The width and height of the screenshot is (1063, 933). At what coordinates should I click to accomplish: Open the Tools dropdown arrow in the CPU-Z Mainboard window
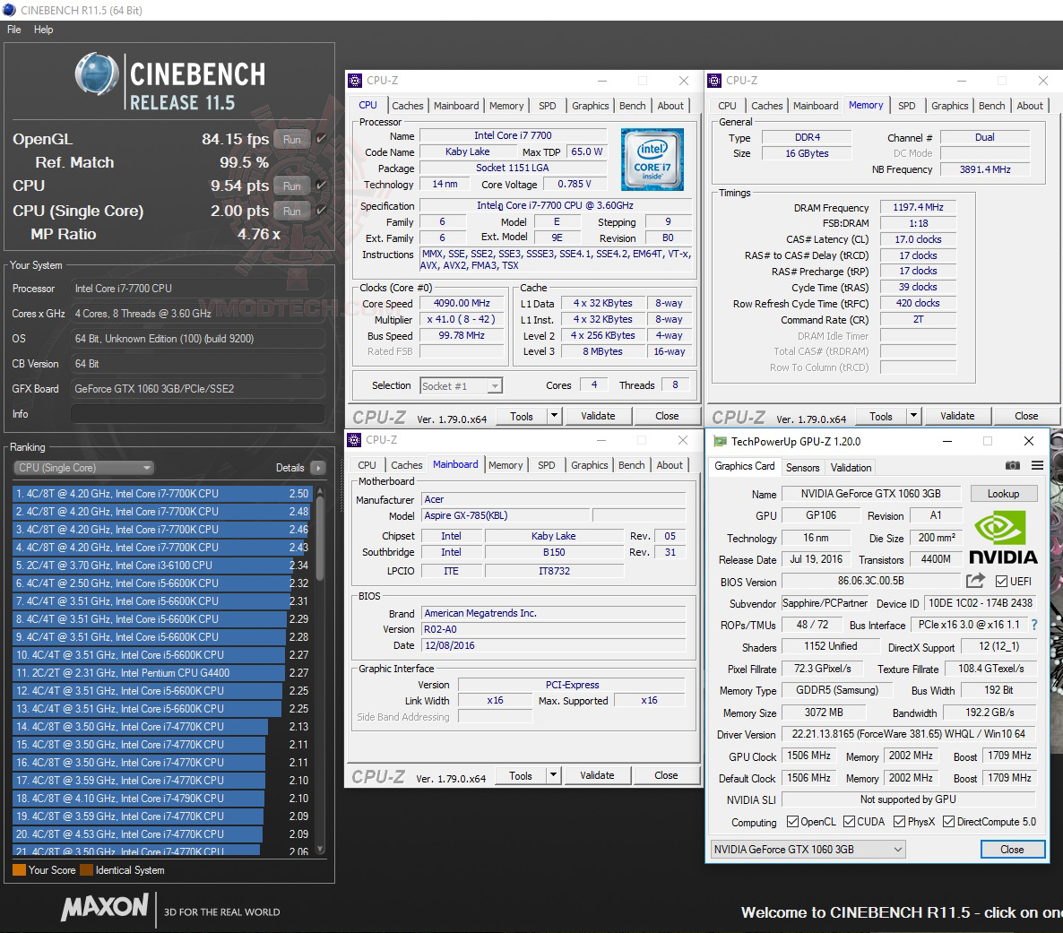pos(553,775)
